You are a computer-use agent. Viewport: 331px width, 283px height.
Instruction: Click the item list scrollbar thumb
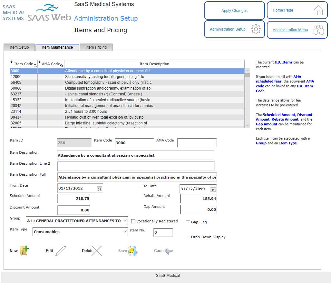[x=248, y=75]
